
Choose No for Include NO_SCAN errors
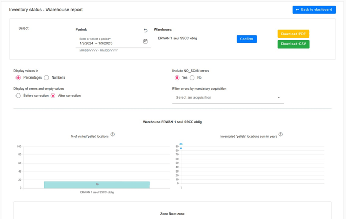pyautogui.click(x=192, y=77)
